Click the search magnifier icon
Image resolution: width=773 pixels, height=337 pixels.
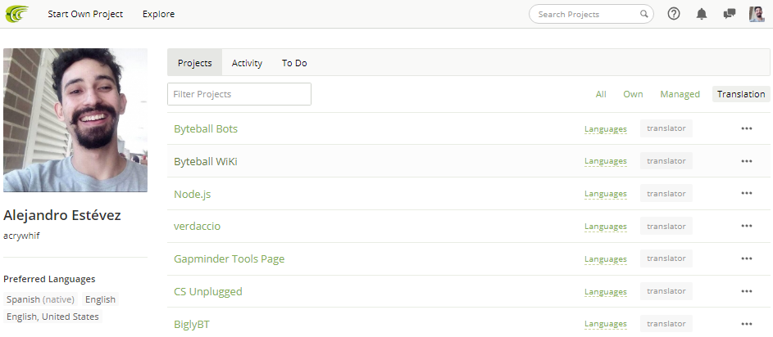(644, 14)
